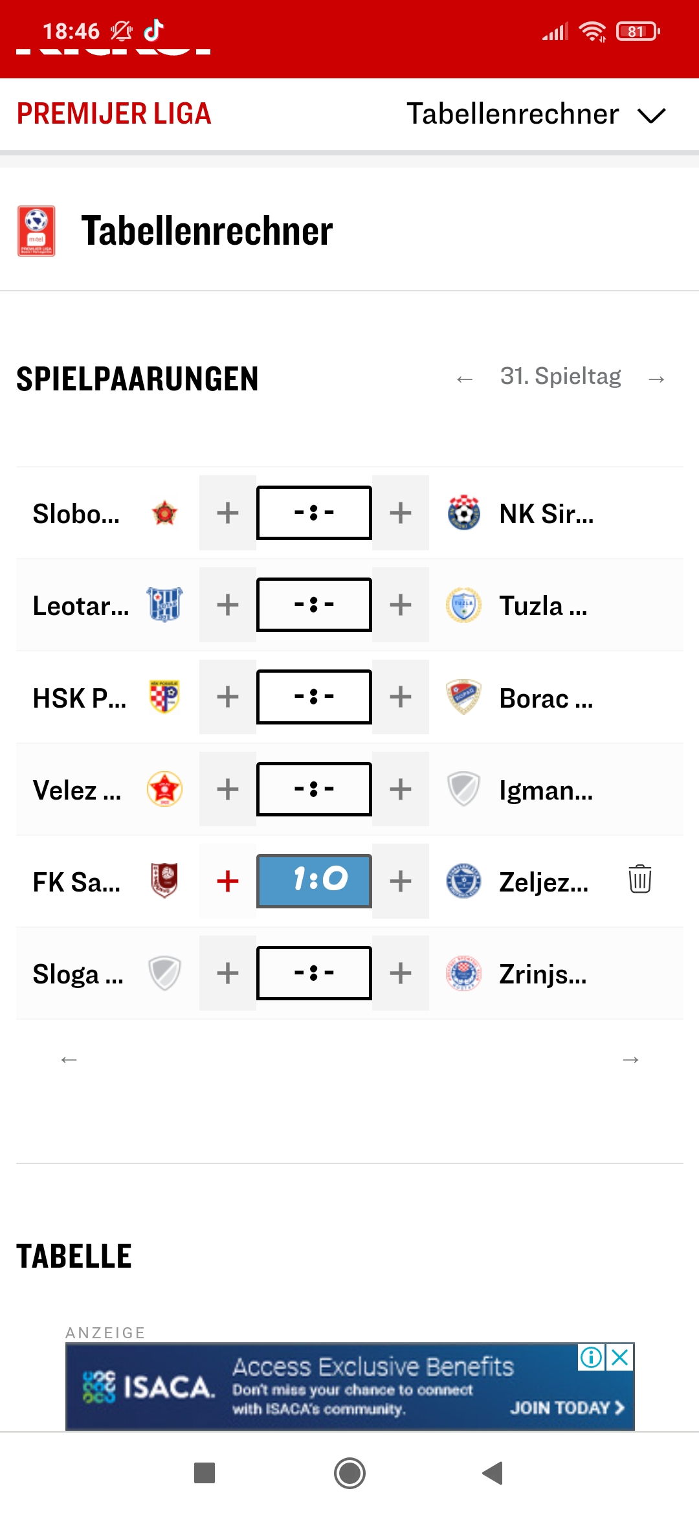Image resolution: width=699 pixels, height=1515 pixels.
Task: Expand the Tabellenrechner dropdown menu
Action: coord(651,115)
